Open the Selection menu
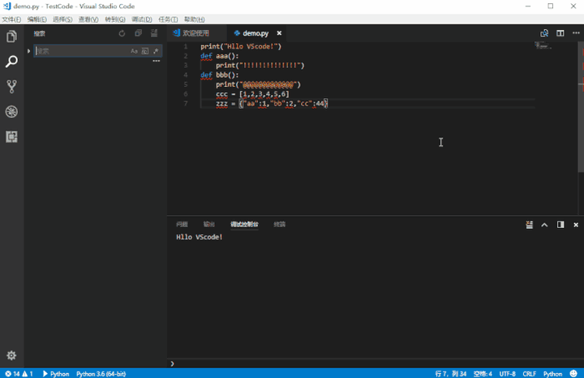 62,19
